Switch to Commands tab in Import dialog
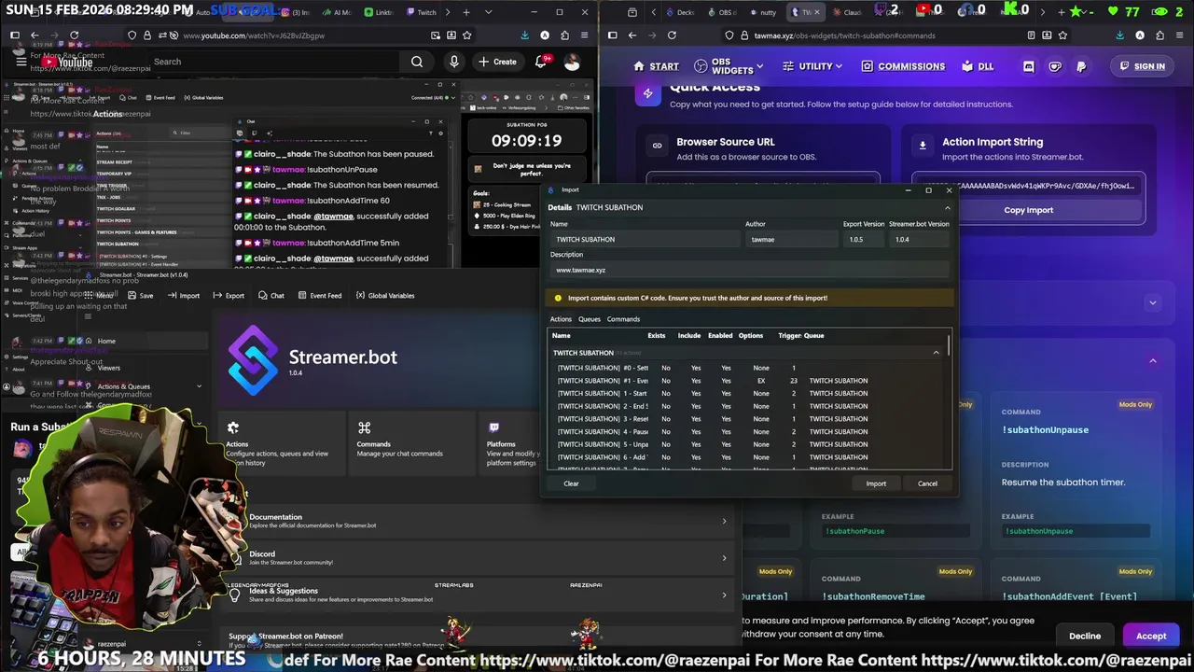This screenshot has width=1194, height=672. pyautogui.click(x=623, y=319)
